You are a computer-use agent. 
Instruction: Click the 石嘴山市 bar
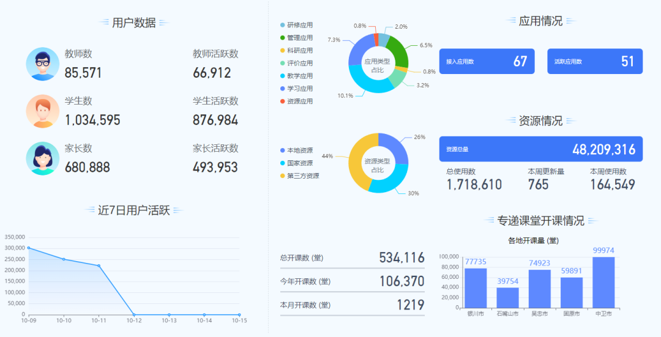(507, 297)
